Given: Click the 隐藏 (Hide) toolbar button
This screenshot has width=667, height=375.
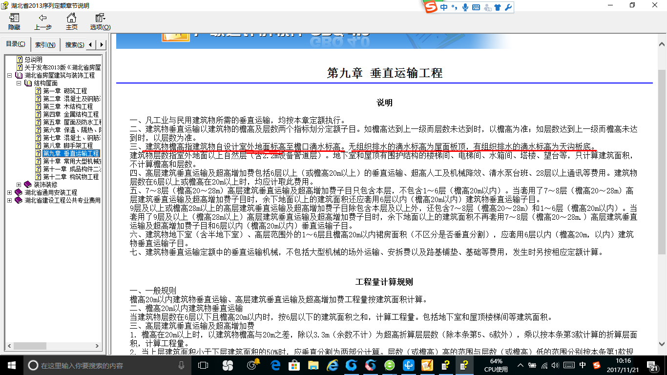Looking at the screenshot, I should pos(14,22).
